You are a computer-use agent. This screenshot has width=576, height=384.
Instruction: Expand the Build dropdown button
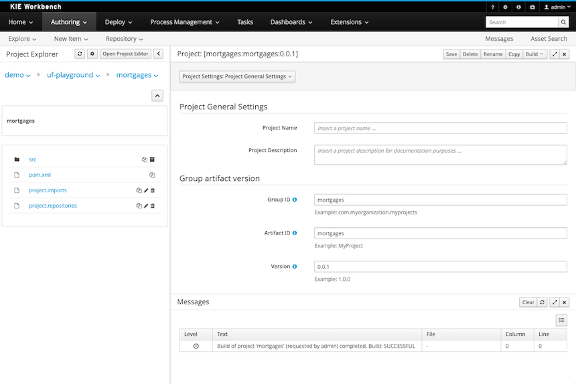(x=534, y=54)
